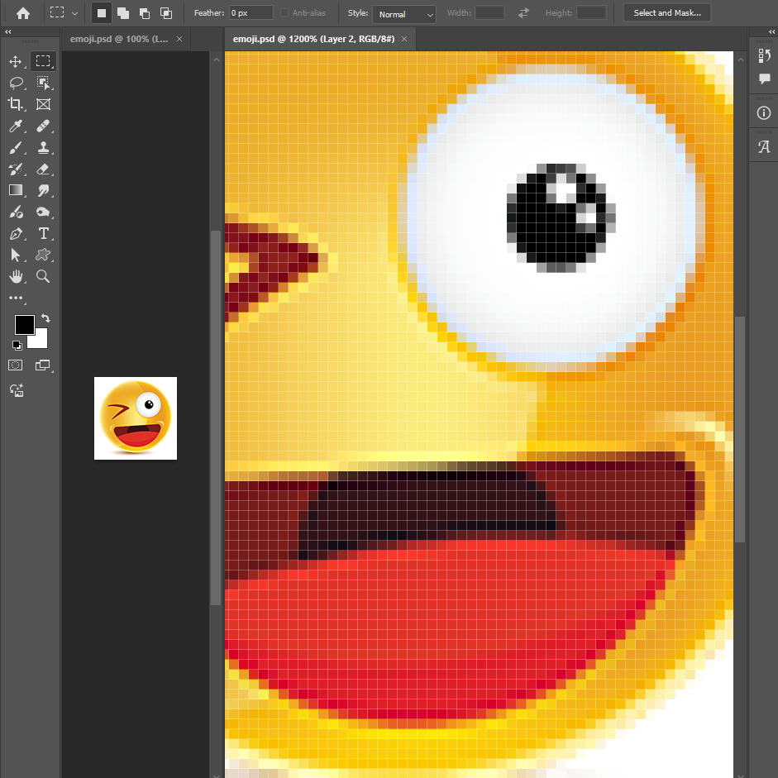Click the Height input field
Image resolution: width=778 pixels, height=778 pixels.
coord(591,13)
